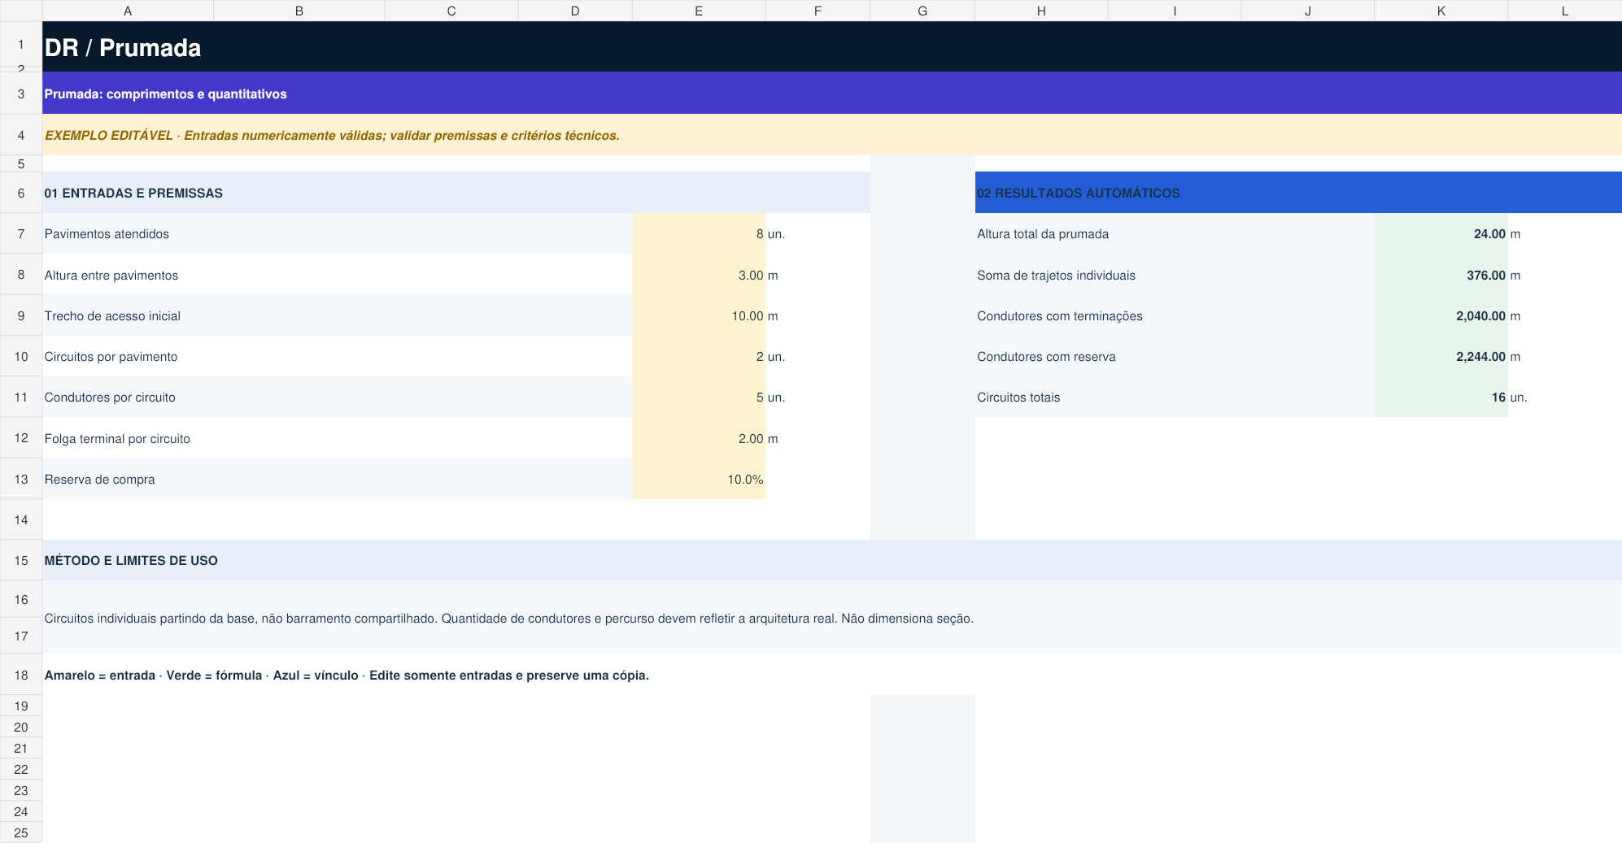Edit Pavimentos atendidos value 8
The height and width of the screenshot is (843, 1622).
point(698,233)
